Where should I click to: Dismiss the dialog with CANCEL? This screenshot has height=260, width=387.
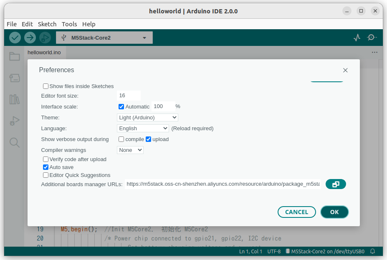[296, 212]
